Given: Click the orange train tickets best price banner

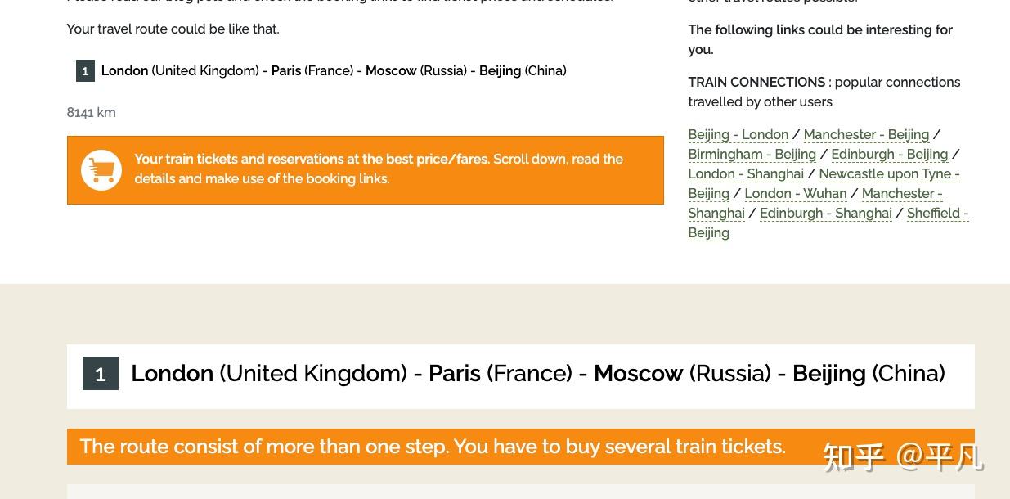Looking at the screenshot, I should (x=365, y=170).
